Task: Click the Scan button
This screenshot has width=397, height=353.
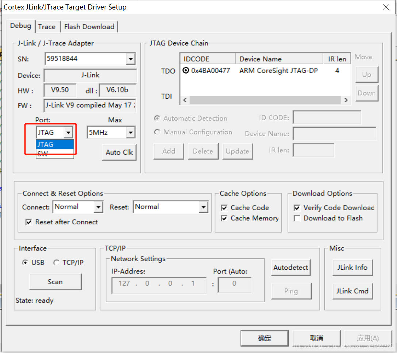Action: 55,282
